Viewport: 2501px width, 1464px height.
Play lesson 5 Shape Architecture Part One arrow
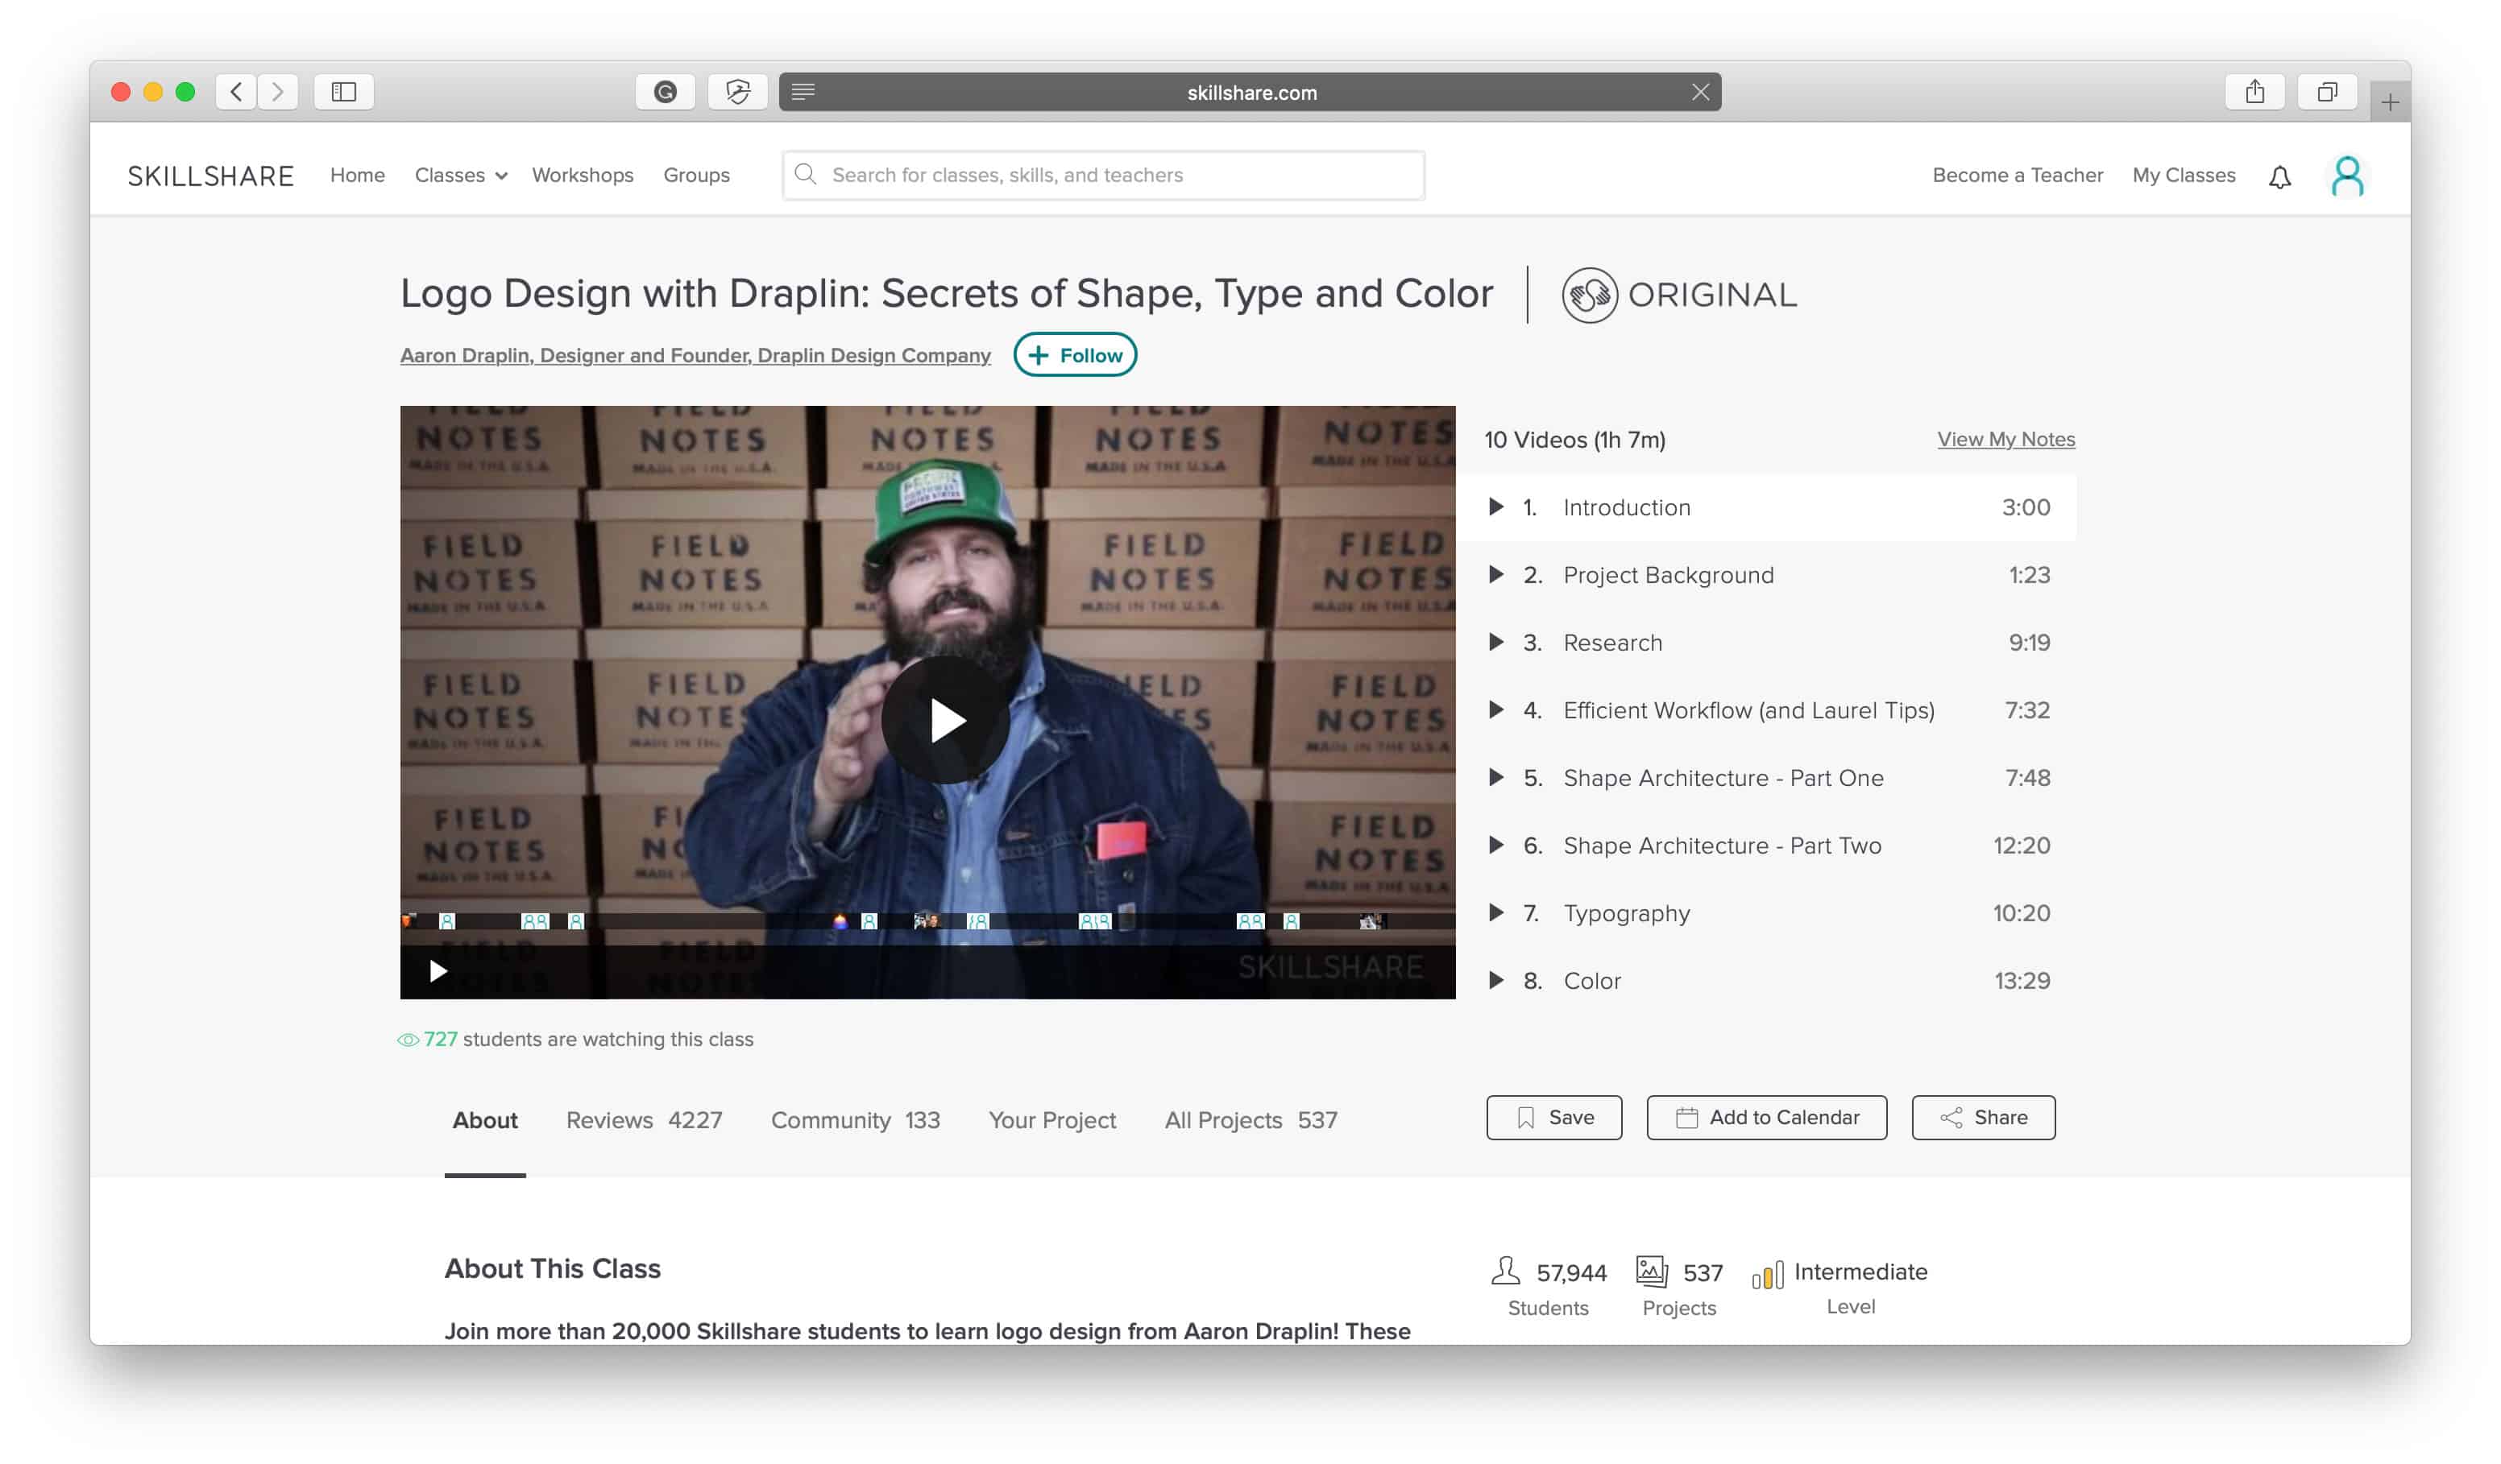tap(1495, 776)
